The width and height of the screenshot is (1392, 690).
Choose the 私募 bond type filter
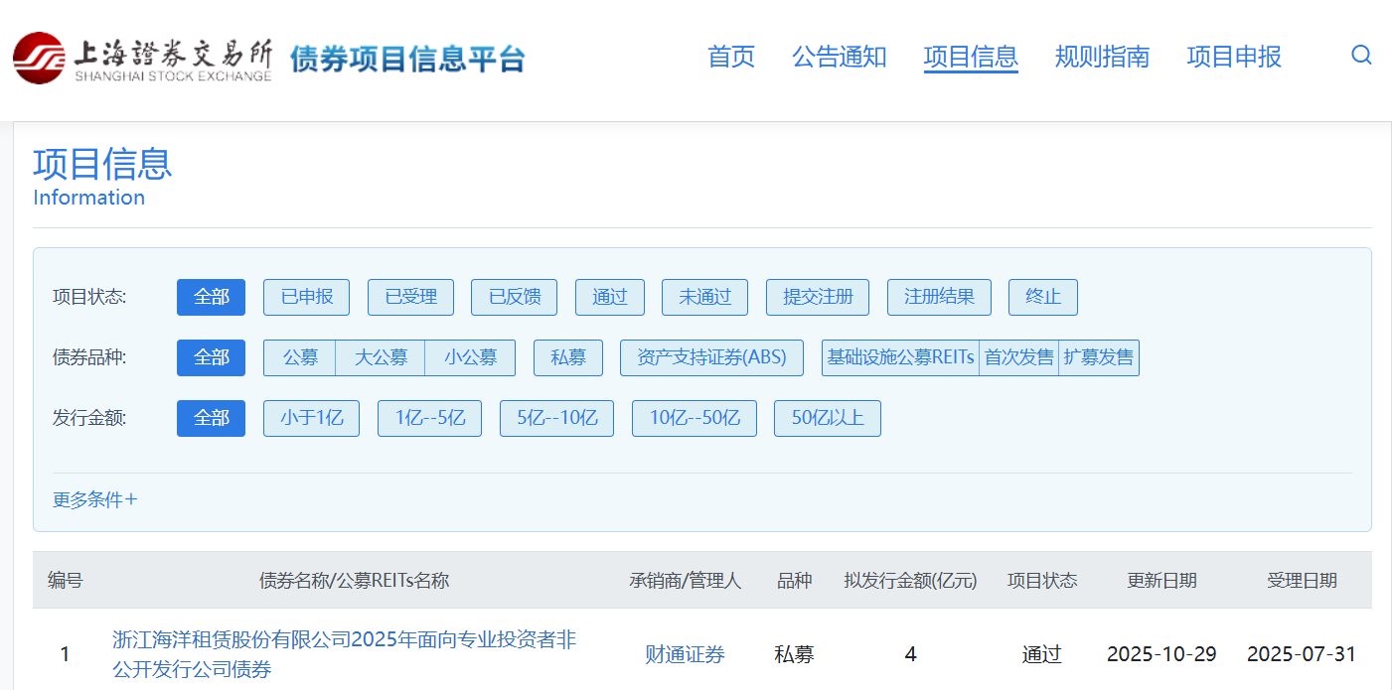567,357
